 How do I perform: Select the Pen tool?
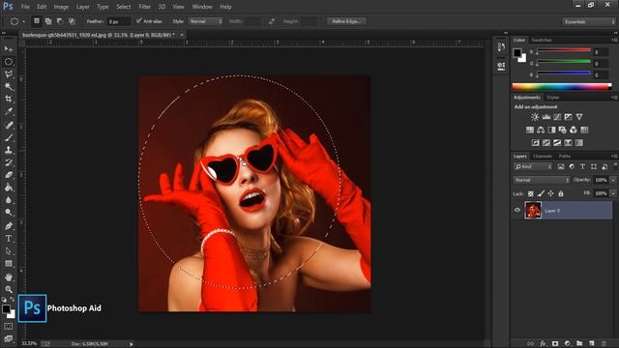[9, 226]
